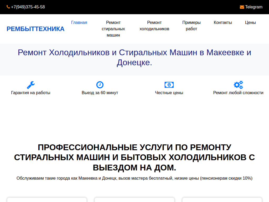The height and width of the screenshot is (202, 269).
Task: Click the envelope icon next to Telegram
Action: tap(242, 7)
